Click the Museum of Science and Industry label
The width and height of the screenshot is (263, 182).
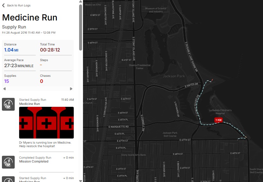tap(156, 10)
